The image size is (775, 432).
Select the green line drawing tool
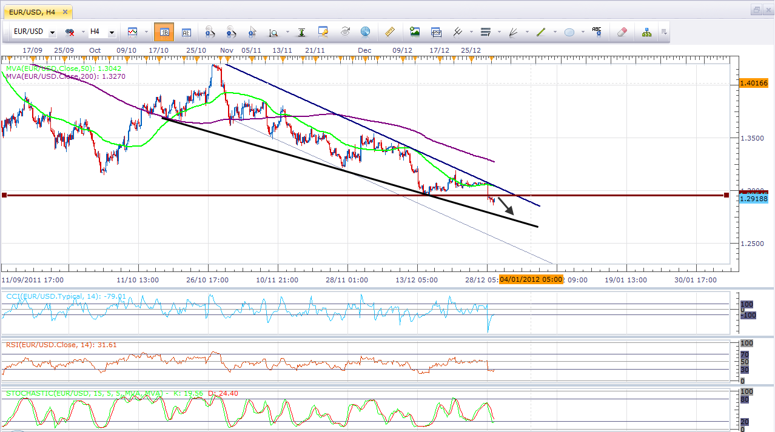(541, 32)
